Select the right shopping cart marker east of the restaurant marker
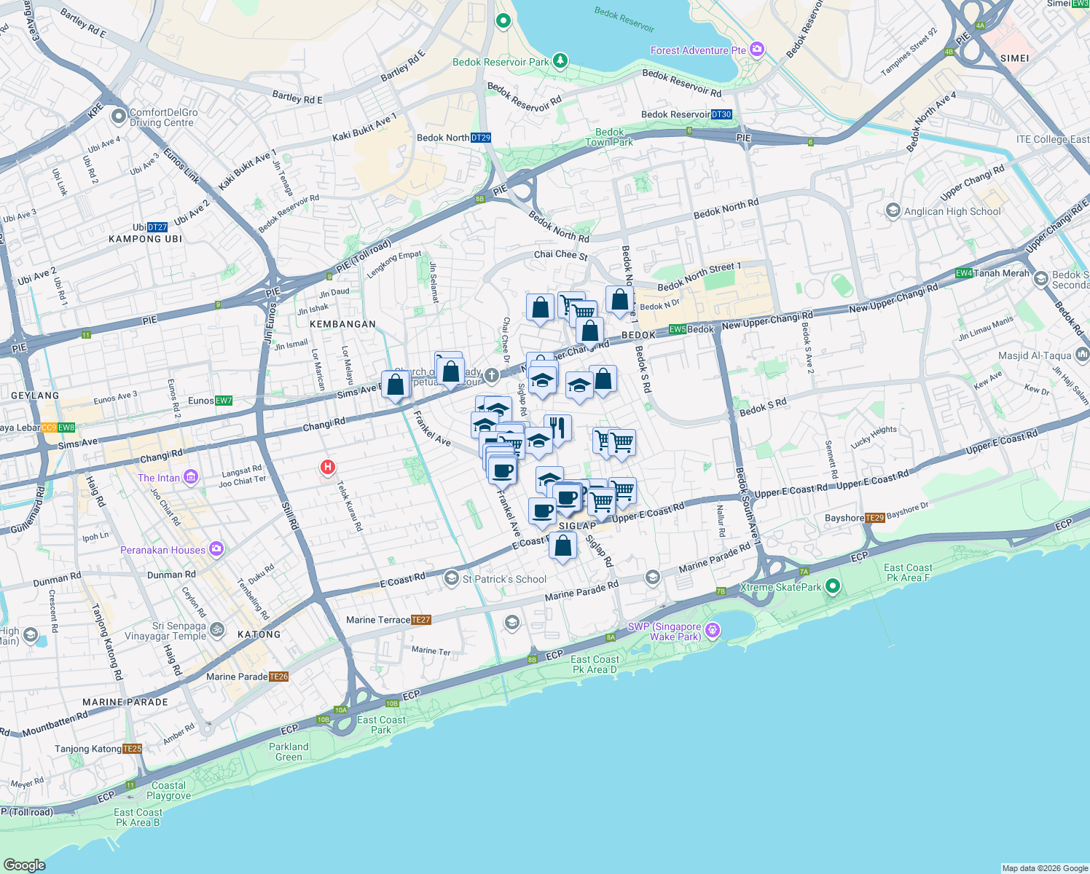Screen dimensions: 1090x874 click(622, 443)
